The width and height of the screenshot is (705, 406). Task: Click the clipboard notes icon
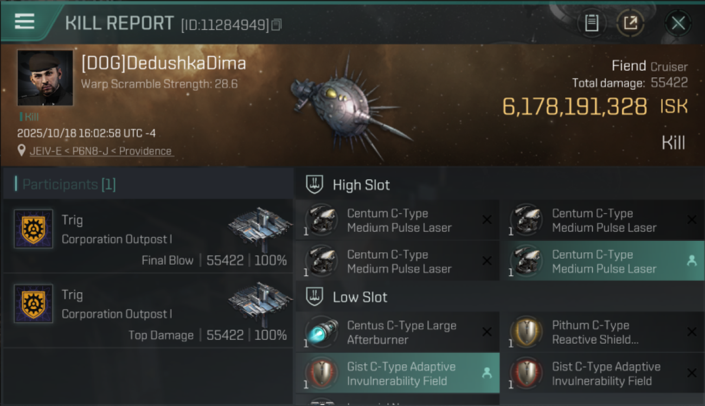pyautogui.click(x=592, y=23)
